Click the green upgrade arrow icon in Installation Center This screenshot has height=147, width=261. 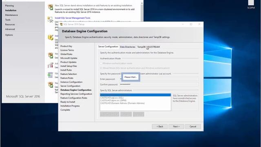50,75
